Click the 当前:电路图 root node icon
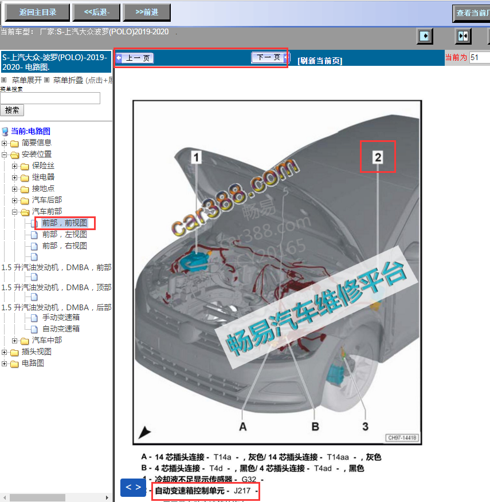Image resolution: width=490 pixels, height=502 pixels. click(x=5, y=132)
